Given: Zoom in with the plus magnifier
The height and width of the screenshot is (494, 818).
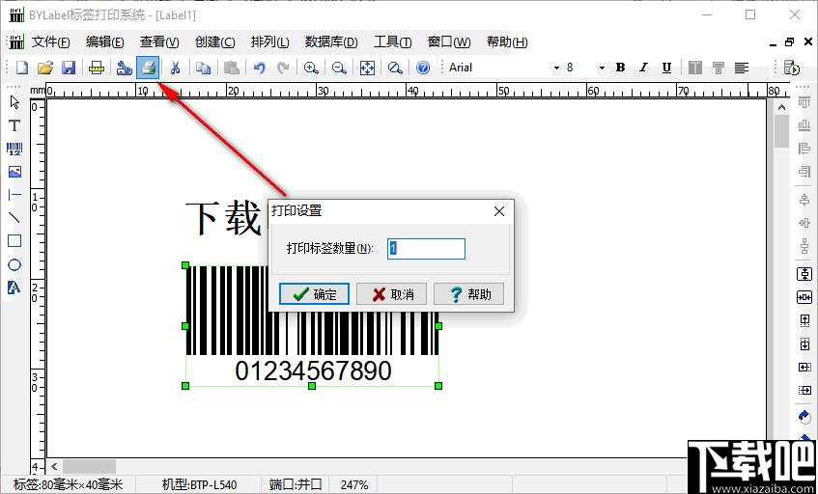Looking at the screenshot, I should click(x=311, y=68).
